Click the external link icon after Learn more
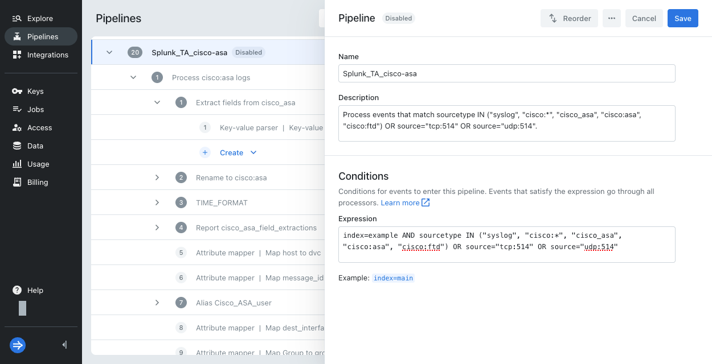 [425, 202]
